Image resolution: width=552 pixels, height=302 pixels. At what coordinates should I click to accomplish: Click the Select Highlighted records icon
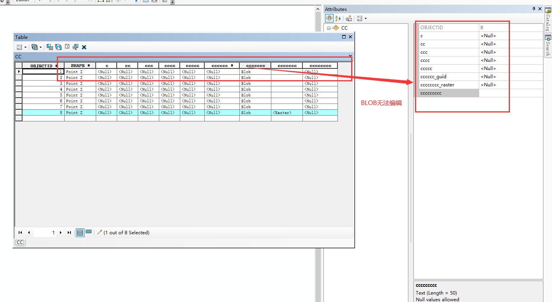[x=49, y=47]
